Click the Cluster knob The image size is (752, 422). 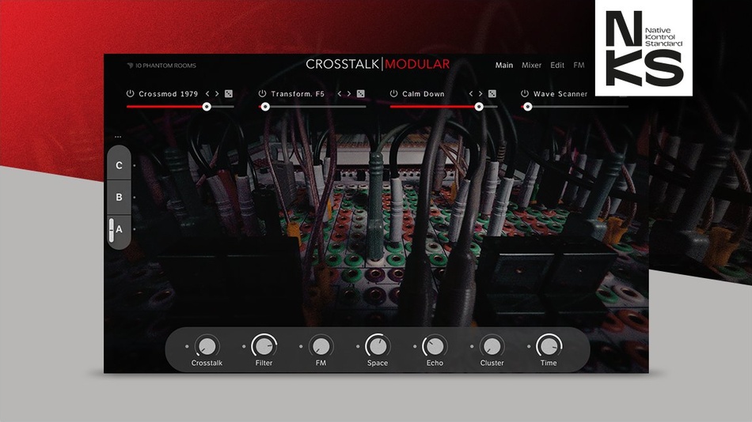click(492, 346)
